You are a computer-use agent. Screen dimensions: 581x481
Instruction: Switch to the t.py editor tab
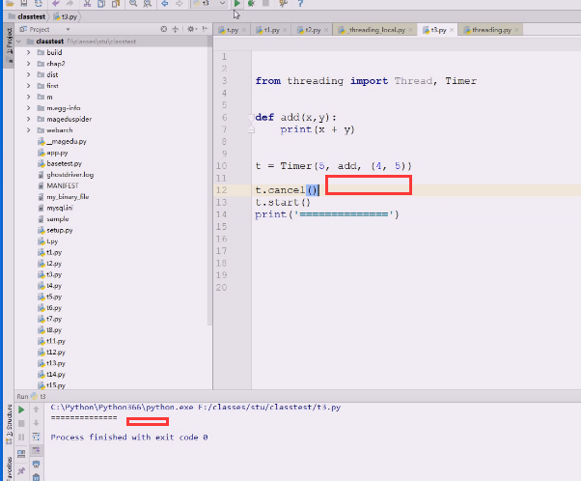point(233,30)
